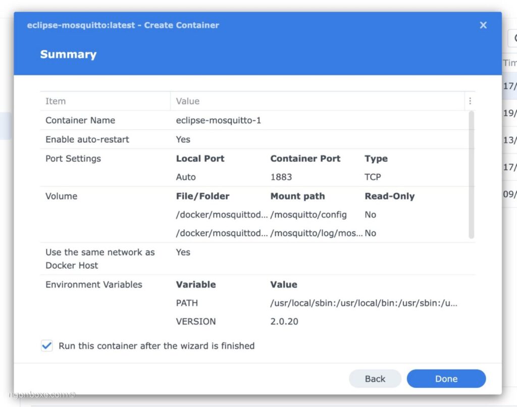Click the Auto local port value
The width and height of the screenshot is (517, 407).
[186, 177]
